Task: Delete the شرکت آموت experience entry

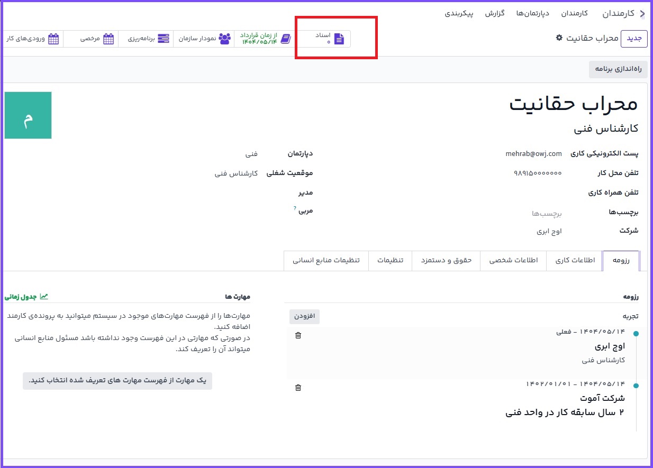Action: click(x=298, y=388)
